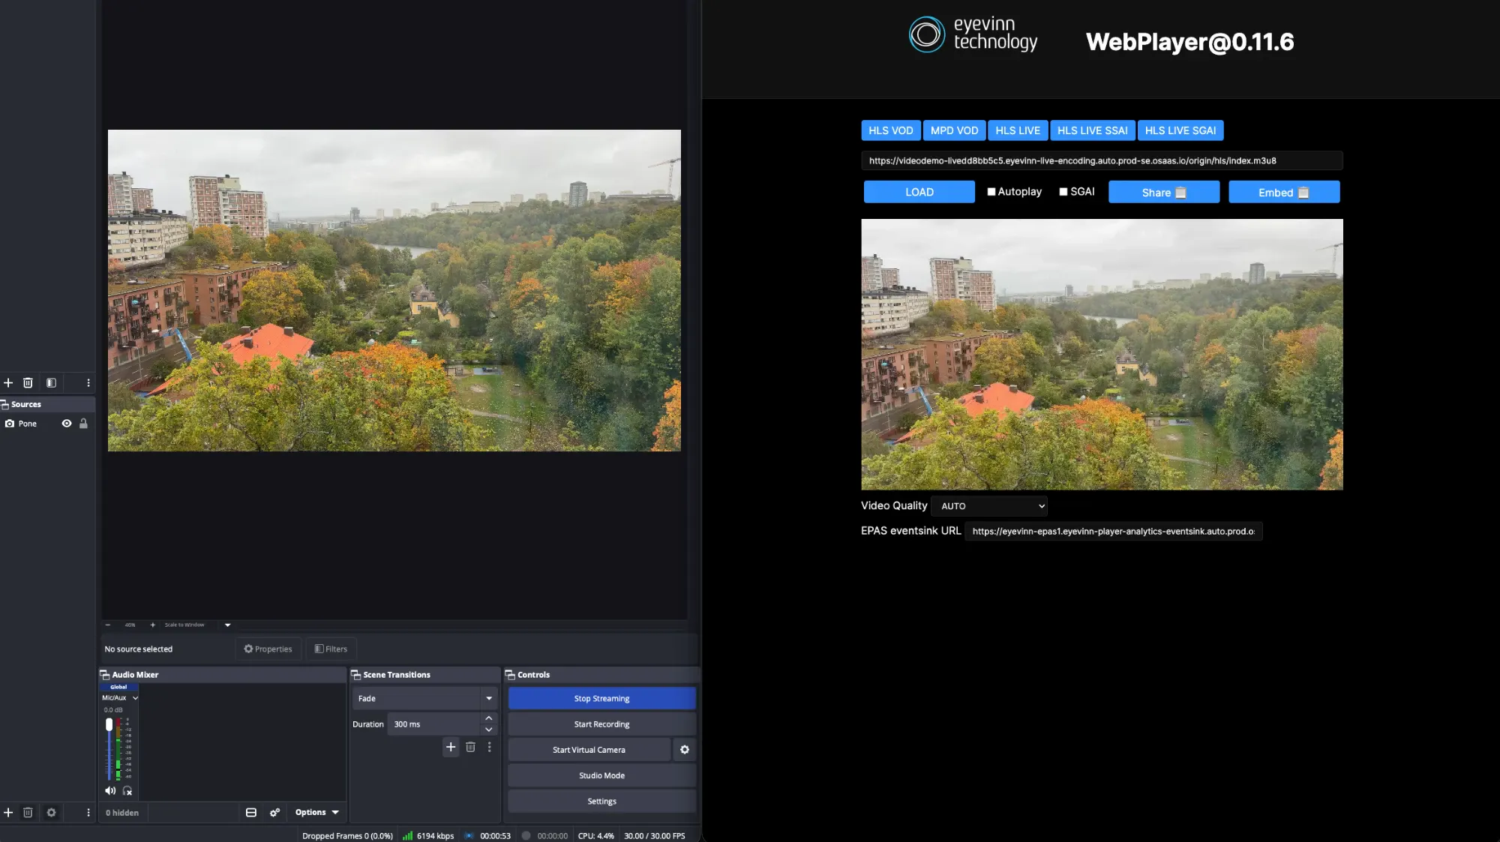Click the EPAS eventsink URL field
Viewport: 1500px width, 842px height.
point(1113,532)
